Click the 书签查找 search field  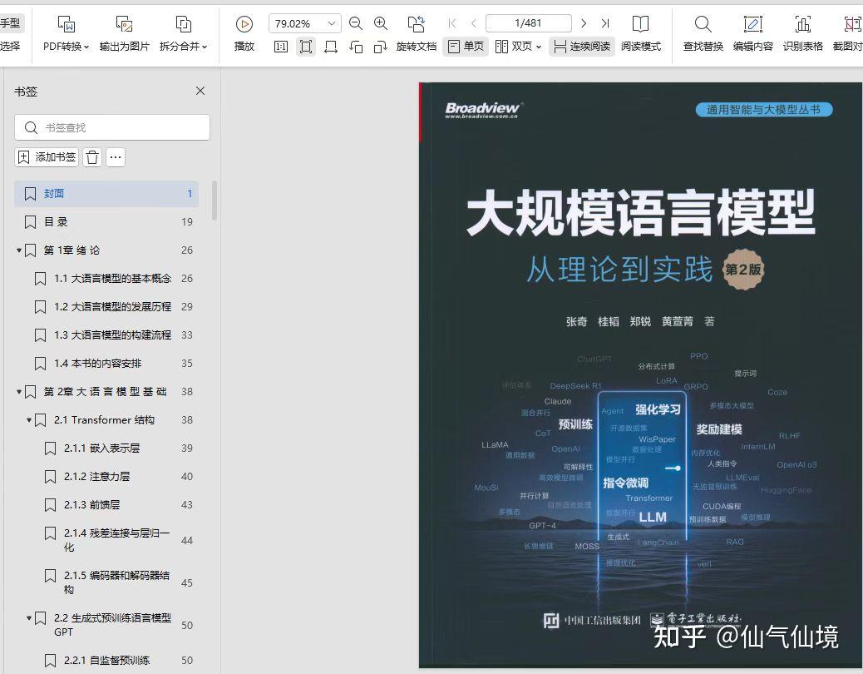(x=112, y=128)
